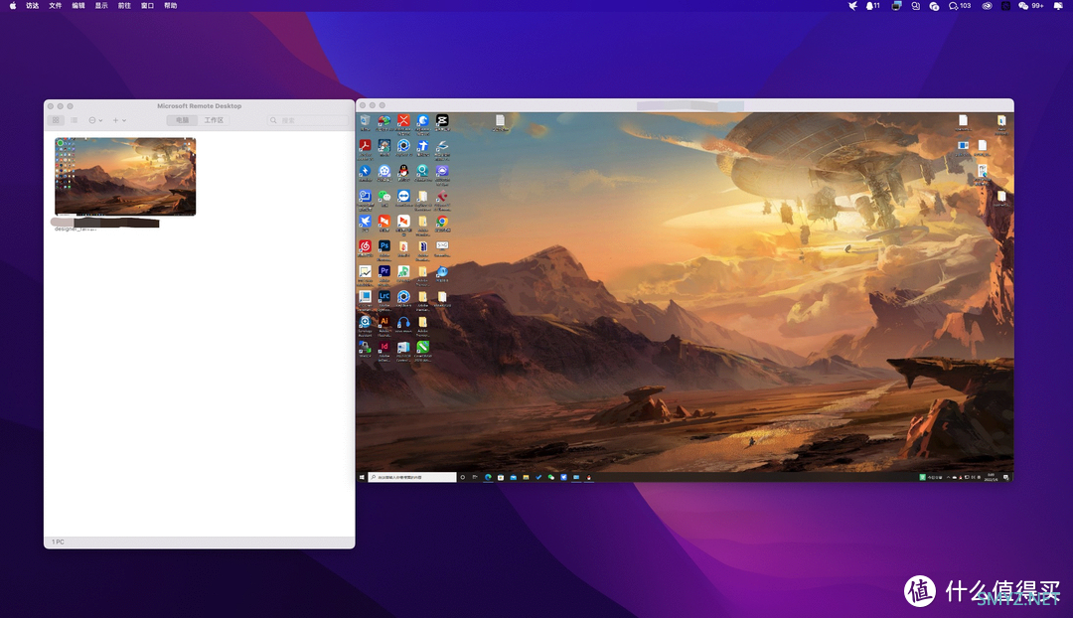Image resolution: width=1073 pixels, height=618 pixels.
Task: Launch Adobe Lightroom Classic (Lrc) icon
Action: [384, 296]
